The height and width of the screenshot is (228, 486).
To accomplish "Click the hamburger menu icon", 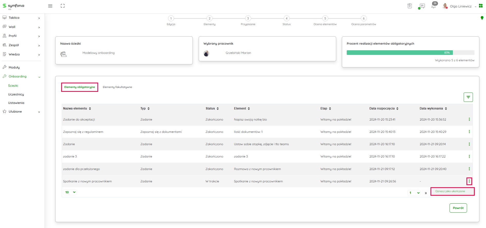I will [x=50, y=6].
